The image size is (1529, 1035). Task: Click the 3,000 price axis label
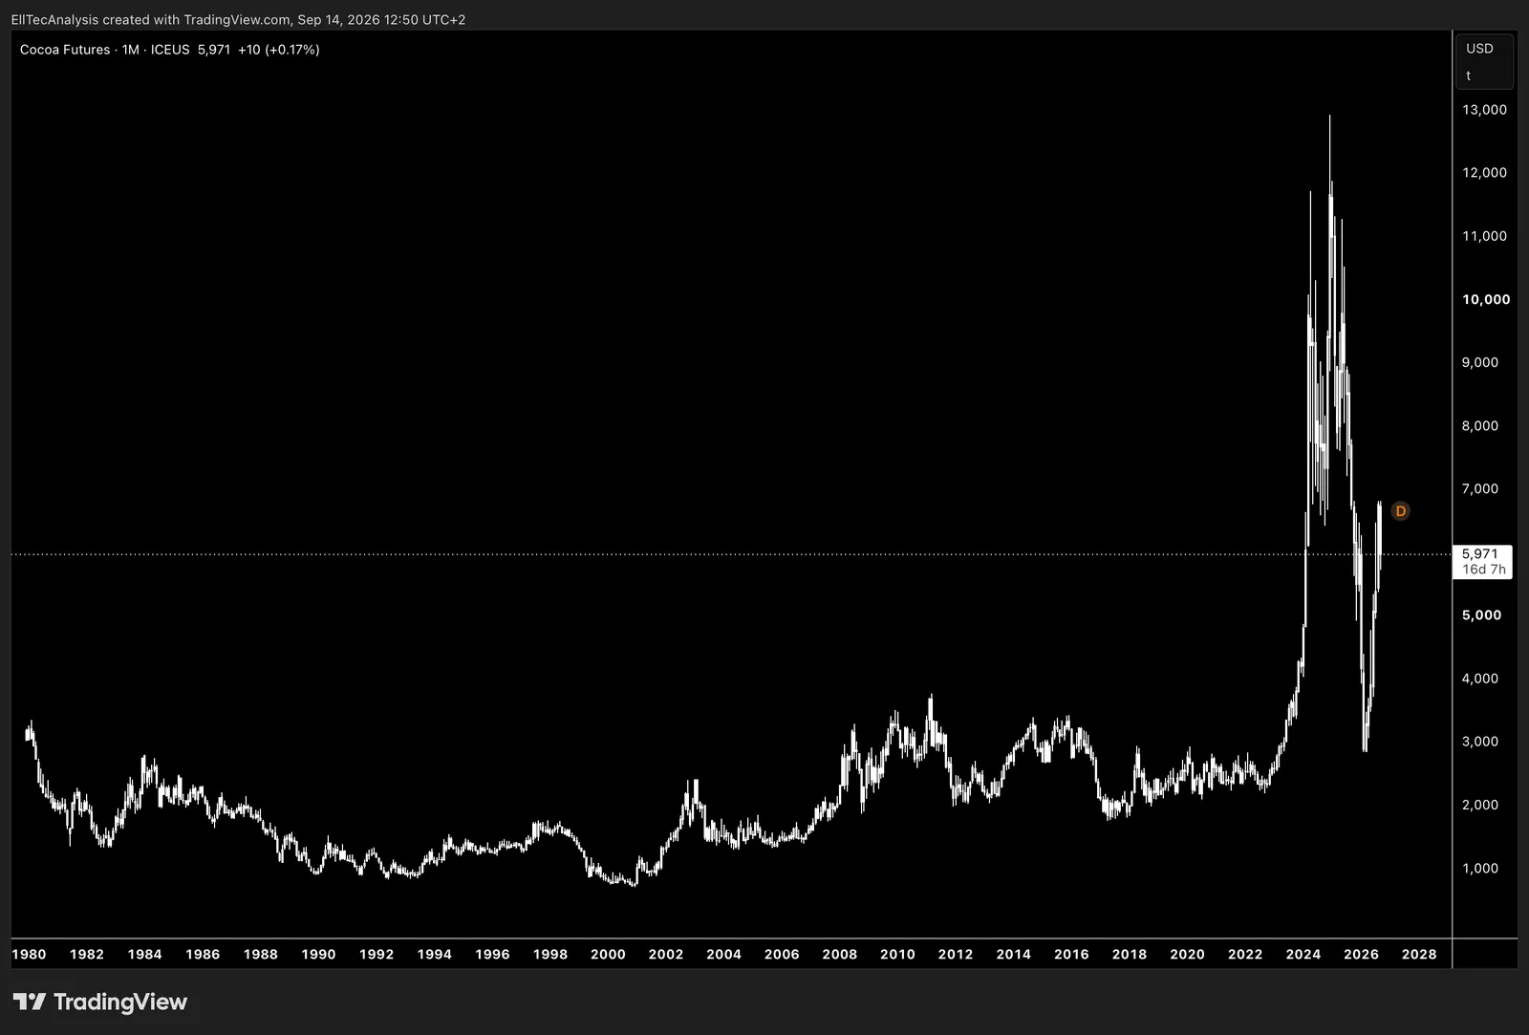coord(1480,742)
